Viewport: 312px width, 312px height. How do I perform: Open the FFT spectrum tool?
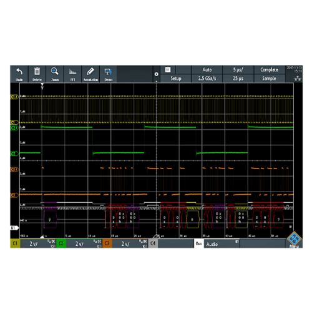tap(72, 74)
